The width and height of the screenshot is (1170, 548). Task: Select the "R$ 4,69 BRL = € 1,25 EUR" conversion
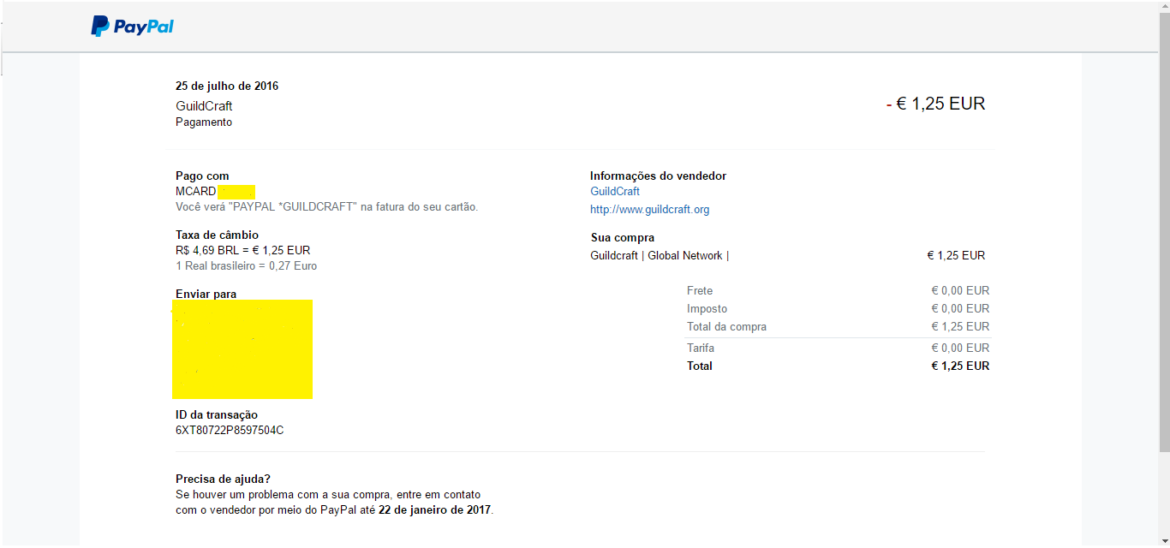[243, 250]
